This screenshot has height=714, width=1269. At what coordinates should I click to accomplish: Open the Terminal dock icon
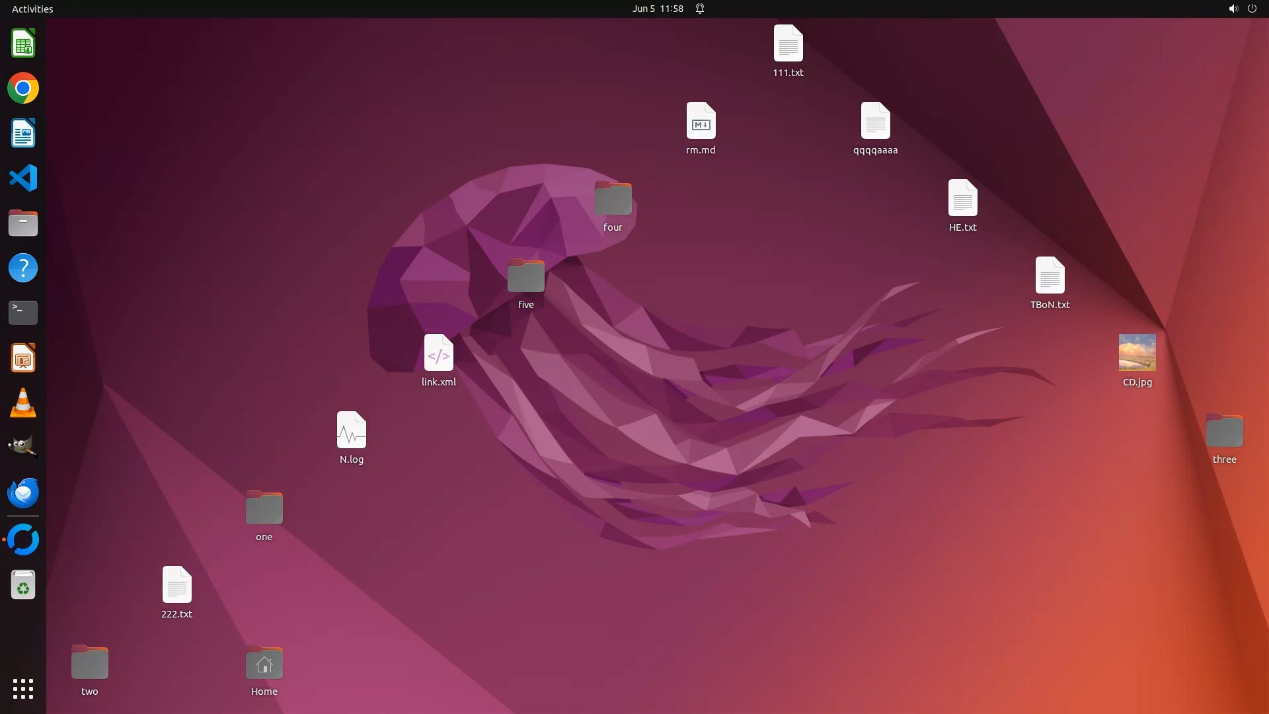point(23,312)
